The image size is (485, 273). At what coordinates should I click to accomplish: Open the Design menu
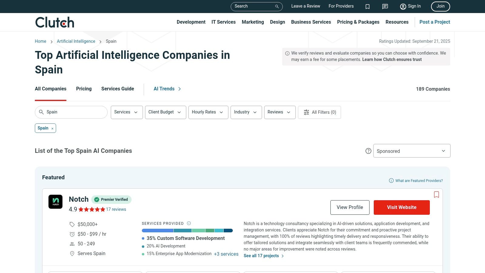[x=277, y=22]
